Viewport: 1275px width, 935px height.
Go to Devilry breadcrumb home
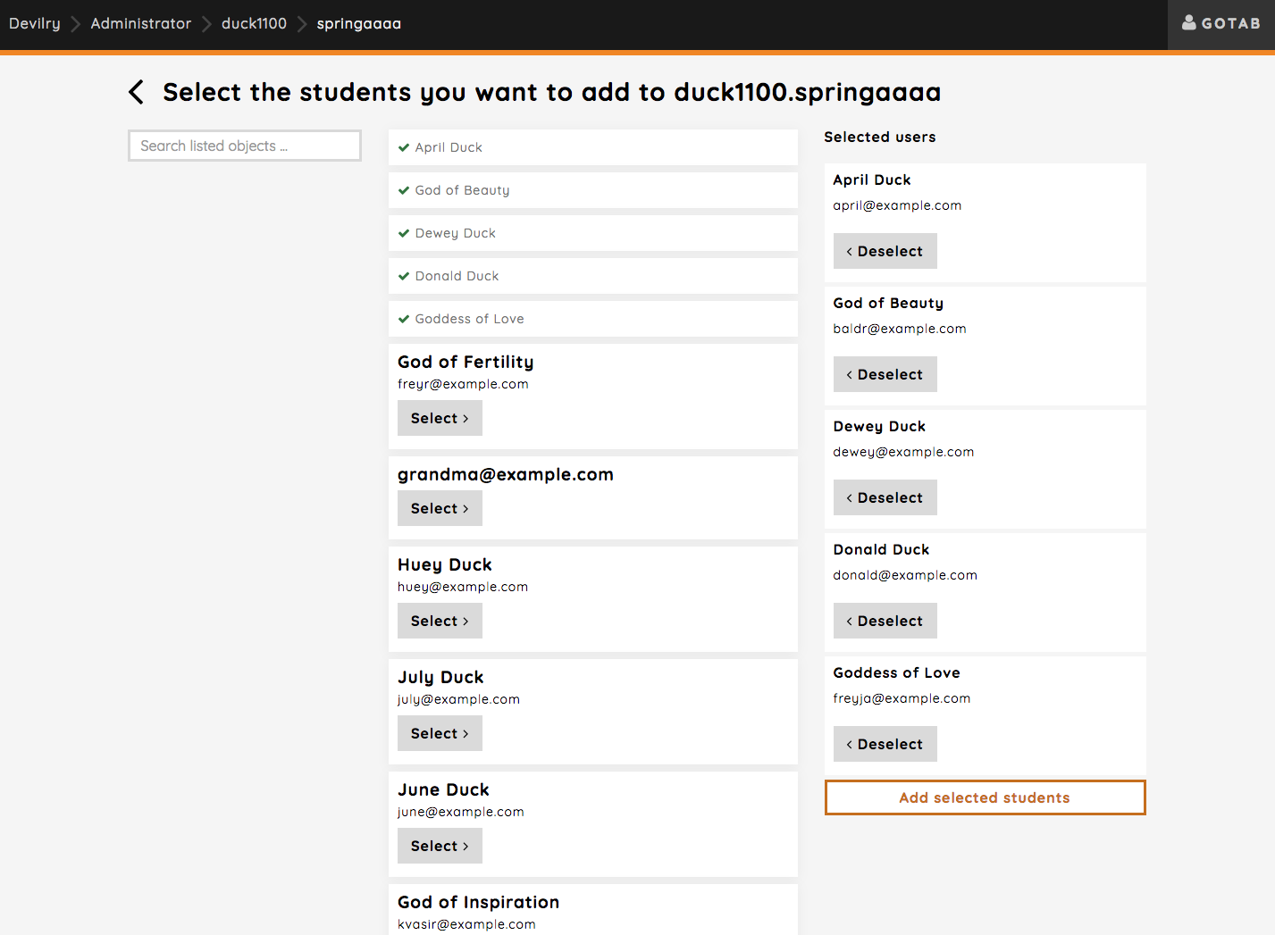[x=35, y=24]
